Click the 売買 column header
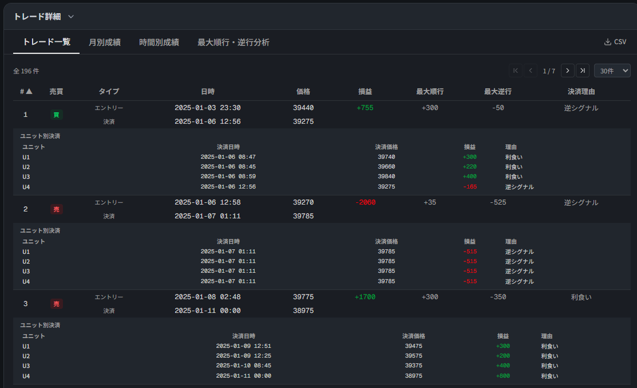Screen dimensions: 637x388 (x=56, y=92)
